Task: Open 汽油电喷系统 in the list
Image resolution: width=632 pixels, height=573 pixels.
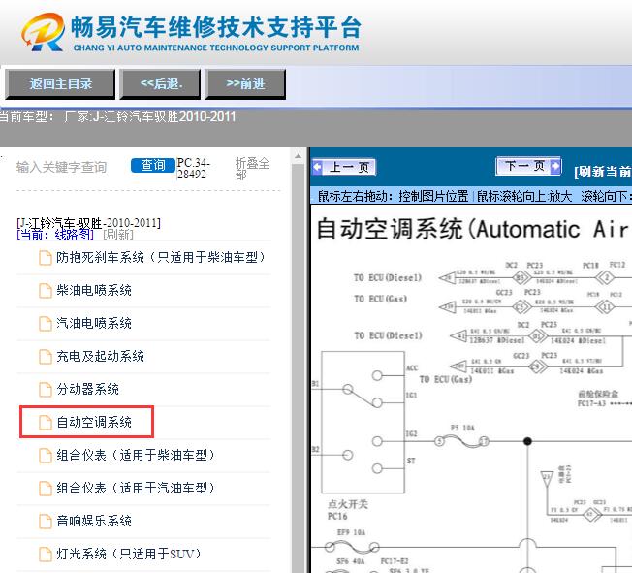Action: (94, 323)
